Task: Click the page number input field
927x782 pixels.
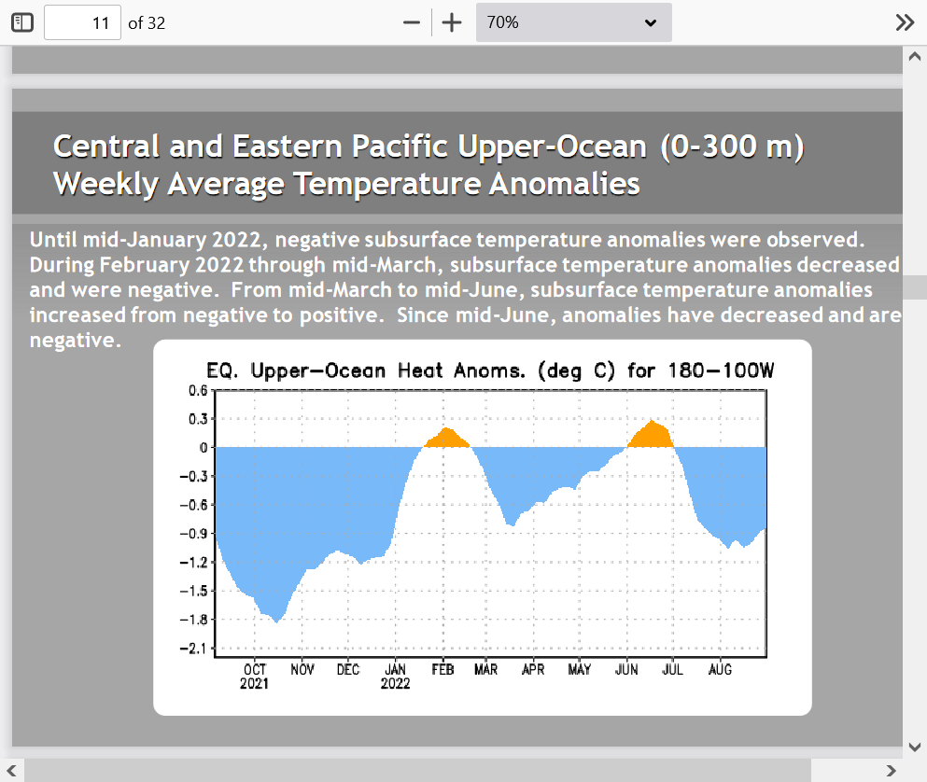Action: point(83,23)
